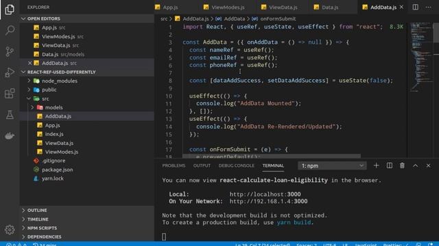This screenshot has height=246, width=439.
Task: Split the editor to the right
Action: click(x=415, y=8)
